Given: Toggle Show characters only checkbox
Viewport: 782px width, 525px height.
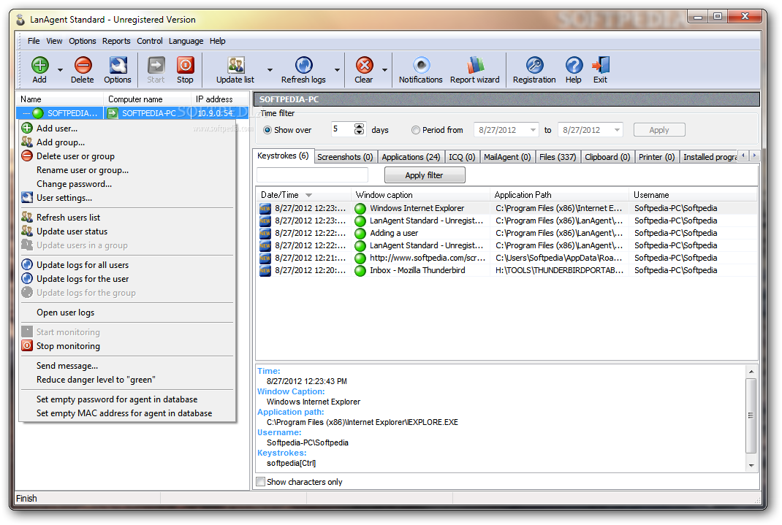Looking at the screenshot, I should coord(260,482).
